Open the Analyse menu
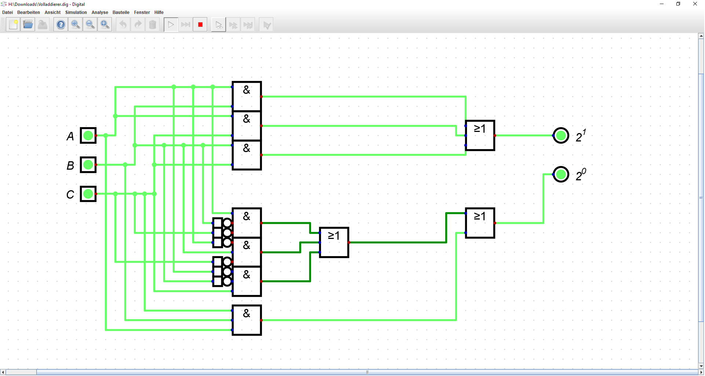 100,12
